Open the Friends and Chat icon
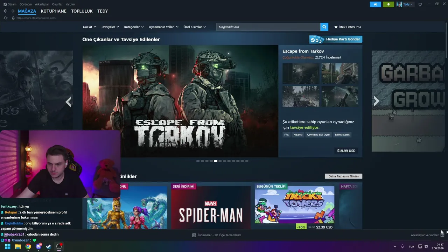 coord(442,235)
